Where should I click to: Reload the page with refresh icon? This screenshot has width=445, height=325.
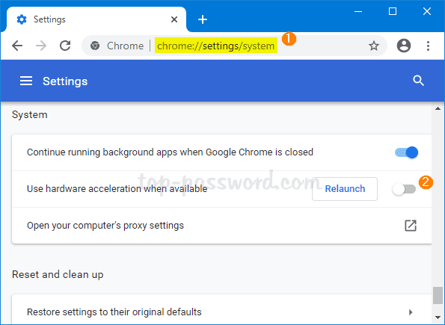pos(65,46)
